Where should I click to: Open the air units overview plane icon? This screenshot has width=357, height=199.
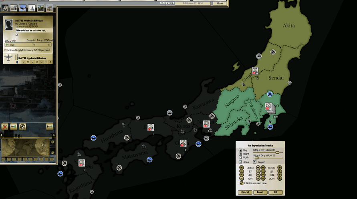click(x=22, y=8)
